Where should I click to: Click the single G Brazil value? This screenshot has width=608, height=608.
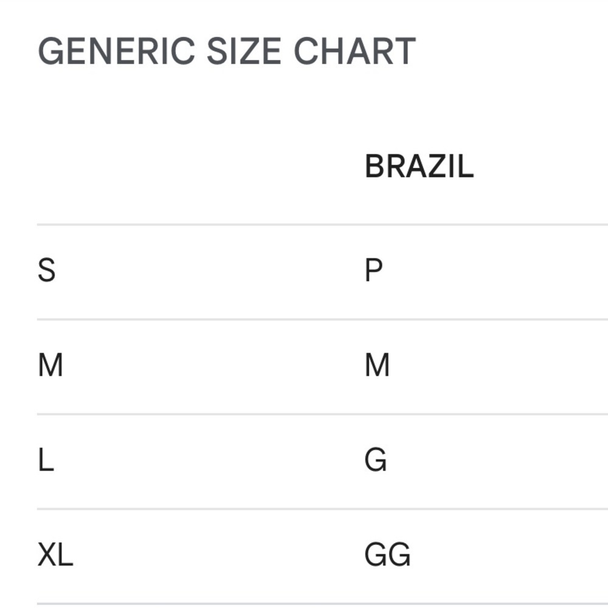coord(376,460)
